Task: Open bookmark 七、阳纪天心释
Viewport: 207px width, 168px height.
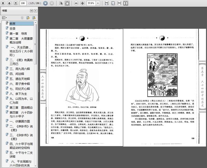Action: 20,89
